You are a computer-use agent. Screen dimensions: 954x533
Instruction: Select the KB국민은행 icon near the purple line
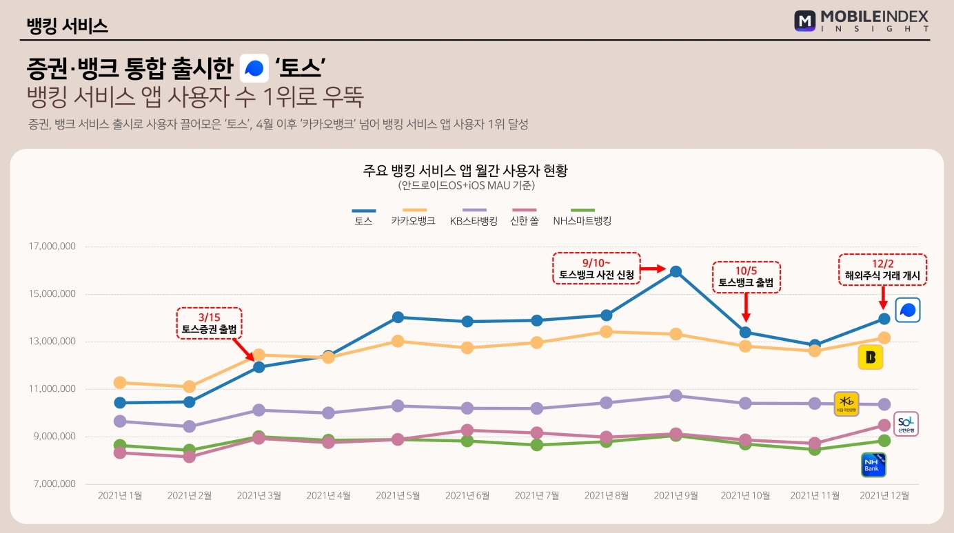tap(846, 405)
